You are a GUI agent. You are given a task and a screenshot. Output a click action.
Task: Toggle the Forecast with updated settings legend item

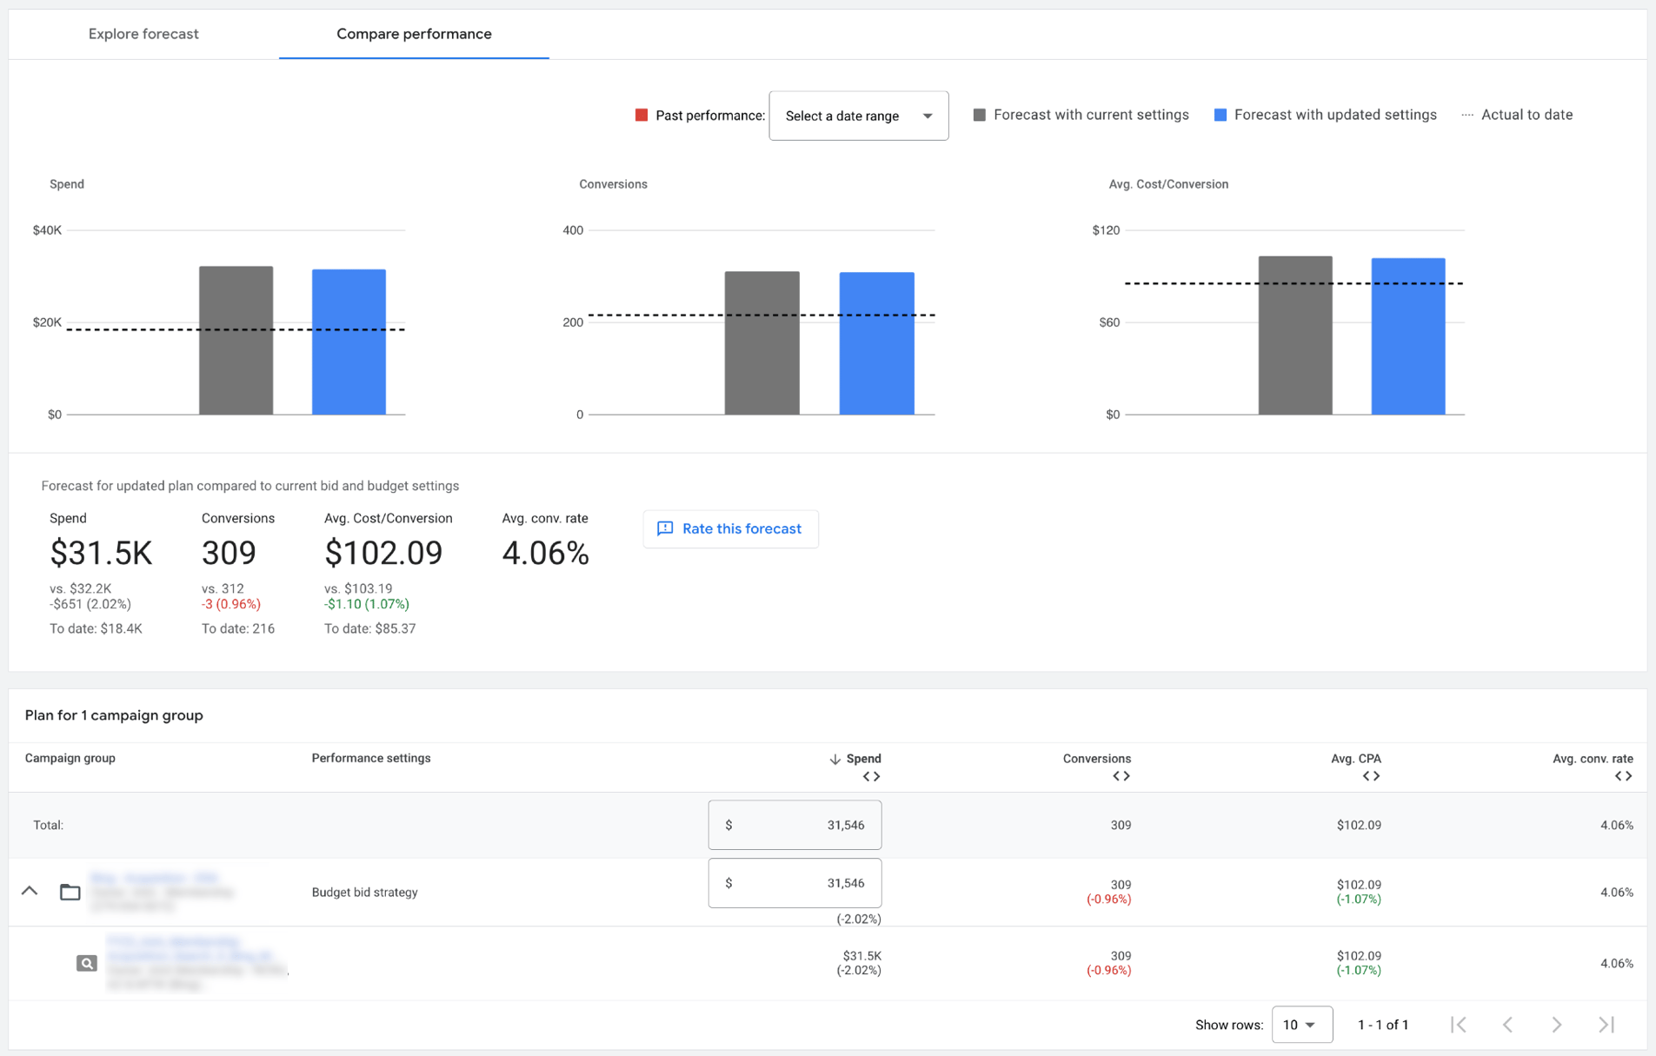[1325, 114]
